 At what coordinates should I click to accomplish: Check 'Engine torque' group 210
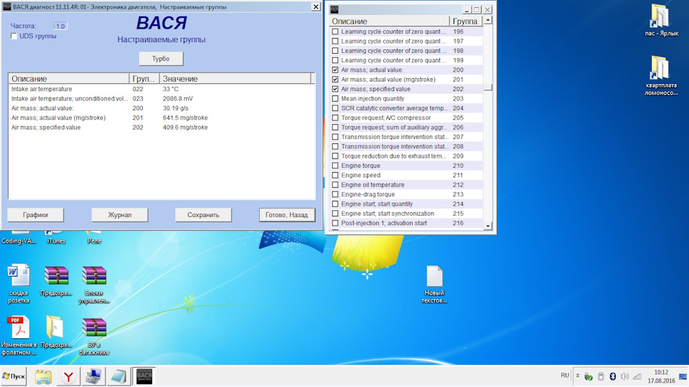pyautogui.click(x=335, y=166)
